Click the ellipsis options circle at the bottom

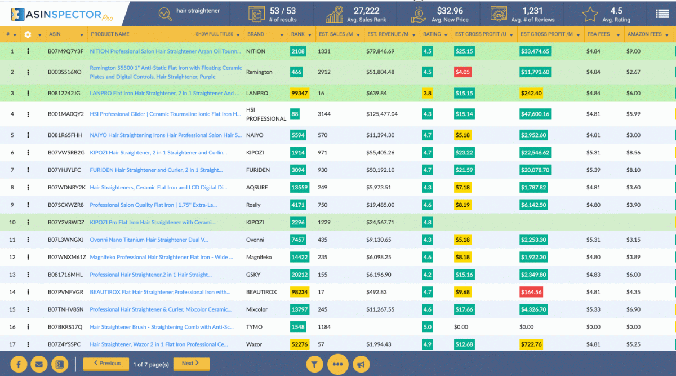[x=338, y=364]
